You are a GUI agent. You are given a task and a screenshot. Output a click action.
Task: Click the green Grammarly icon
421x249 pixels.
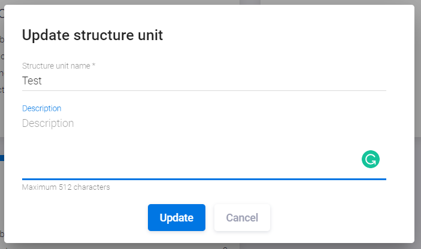point(371,159)
